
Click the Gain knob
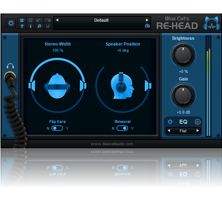[x=183, y=95]
